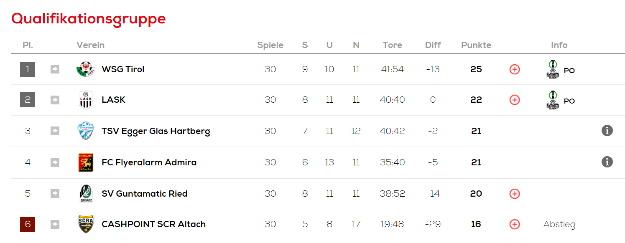
Task: Open TSV Egger Glas Hartberg link
Action: point(156,131)
